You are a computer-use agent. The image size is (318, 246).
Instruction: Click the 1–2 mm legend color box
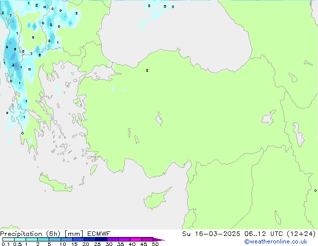[x=32, y=239]
